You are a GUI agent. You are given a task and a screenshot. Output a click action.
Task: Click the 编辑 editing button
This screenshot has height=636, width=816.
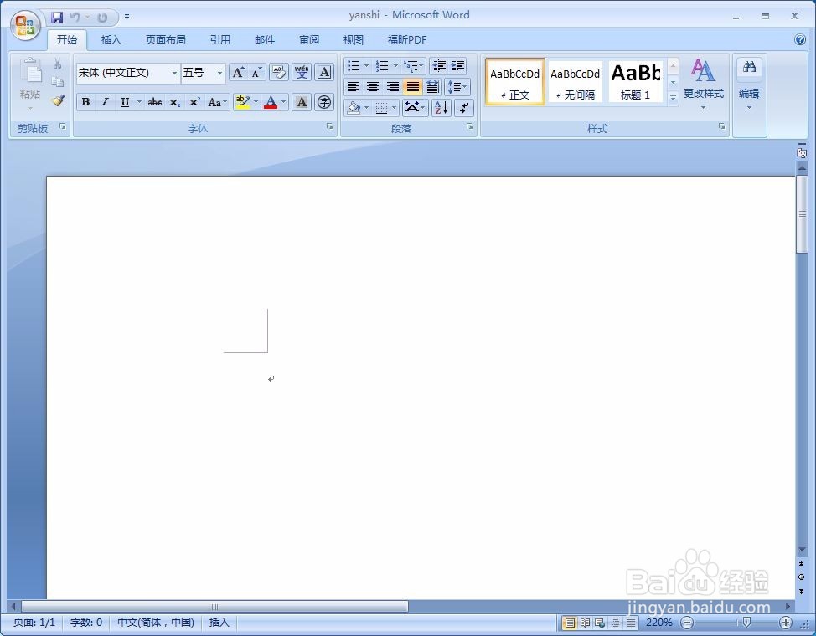pos(749,84)
